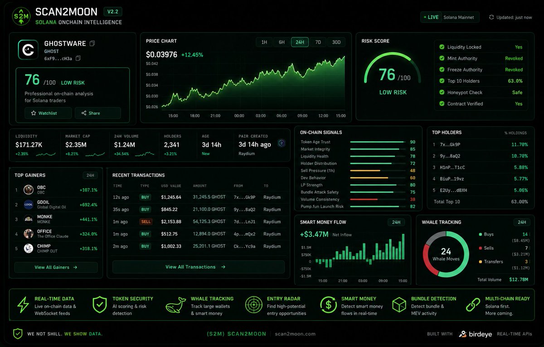
Task: Click the LIVE status indicator
Action: click(431, 17)
